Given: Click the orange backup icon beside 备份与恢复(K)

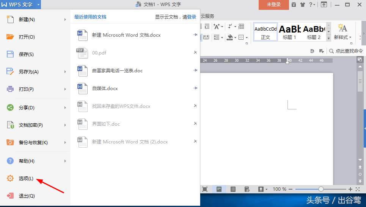Looking at the screenshot, I should 10,142.
